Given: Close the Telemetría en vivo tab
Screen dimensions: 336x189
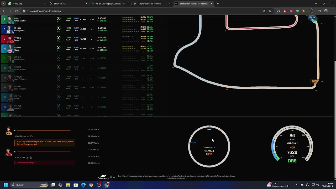Looking at the screenshot, I should coord(211,4).
